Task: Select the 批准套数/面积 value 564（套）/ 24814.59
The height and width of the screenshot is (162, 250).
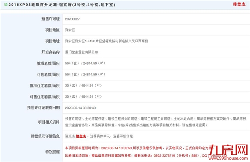Action: pos(85,63)
